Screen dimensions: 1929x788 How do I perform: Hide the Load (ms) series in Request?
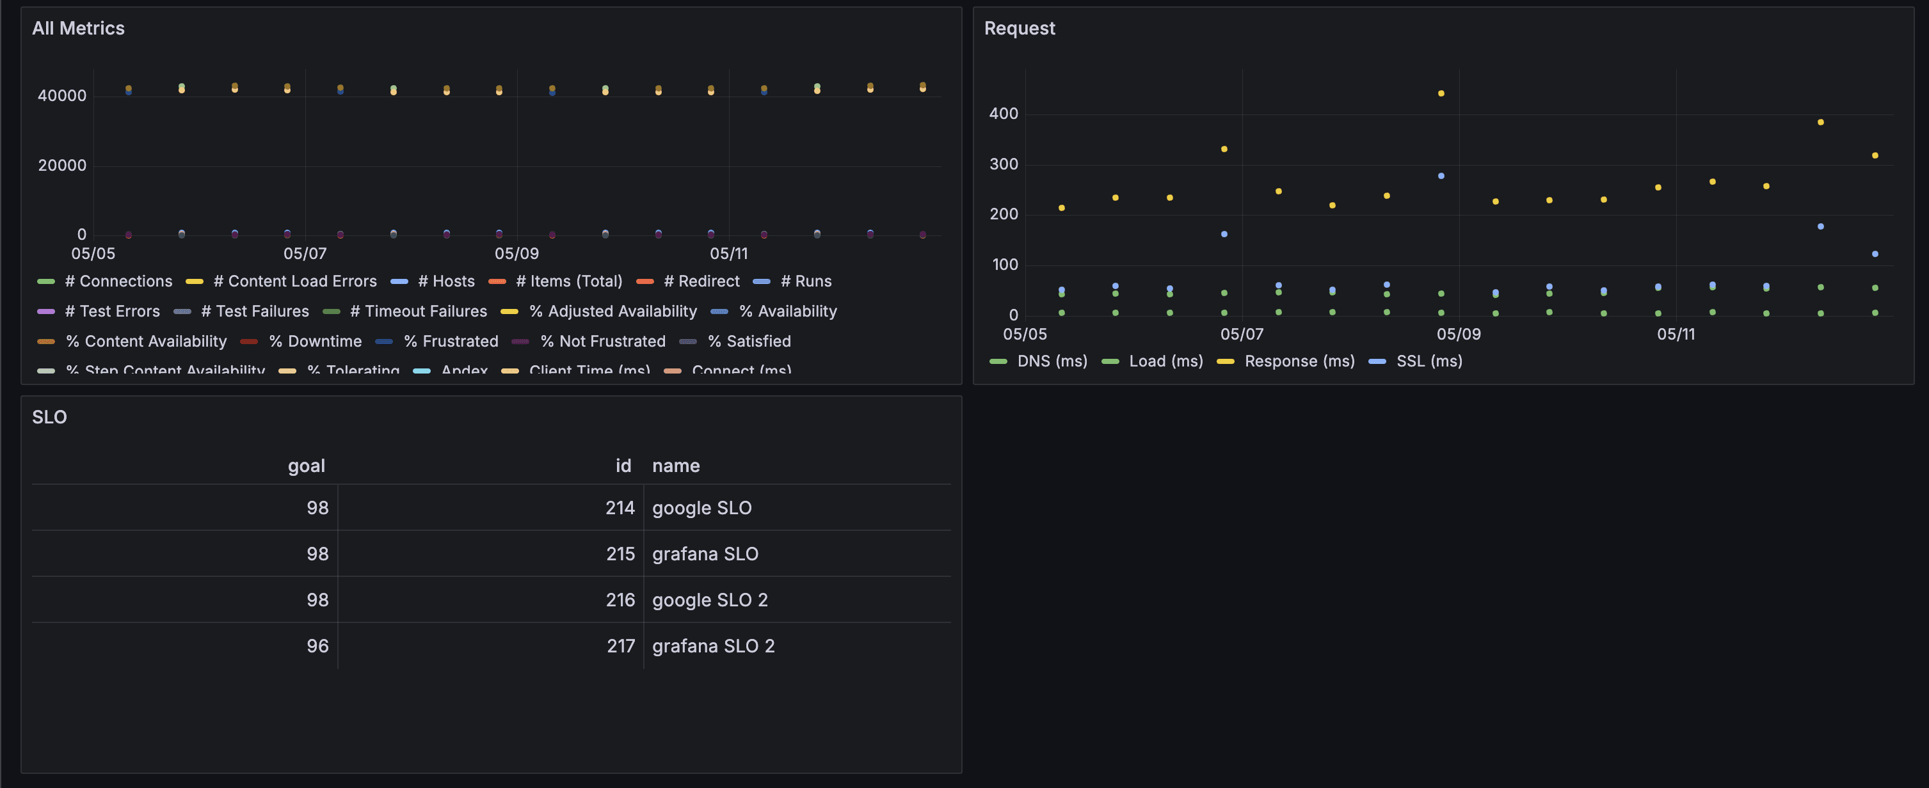1165,361
